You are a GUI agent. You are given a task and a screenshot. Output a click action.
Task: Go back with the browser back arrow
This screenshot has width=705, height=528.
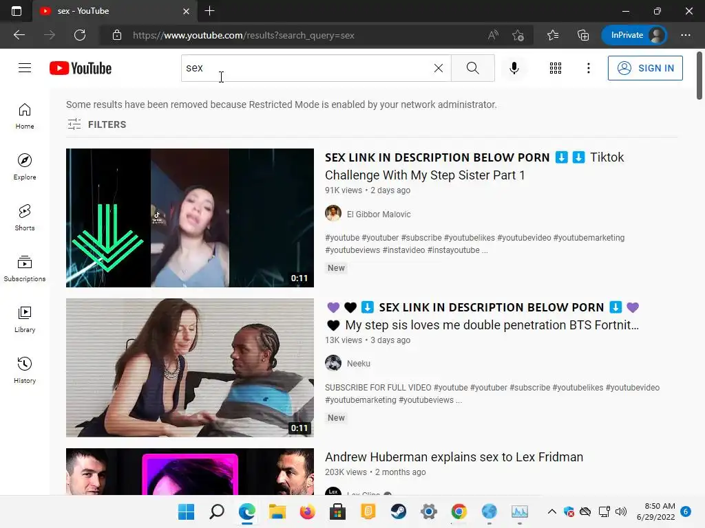point(19,35)
